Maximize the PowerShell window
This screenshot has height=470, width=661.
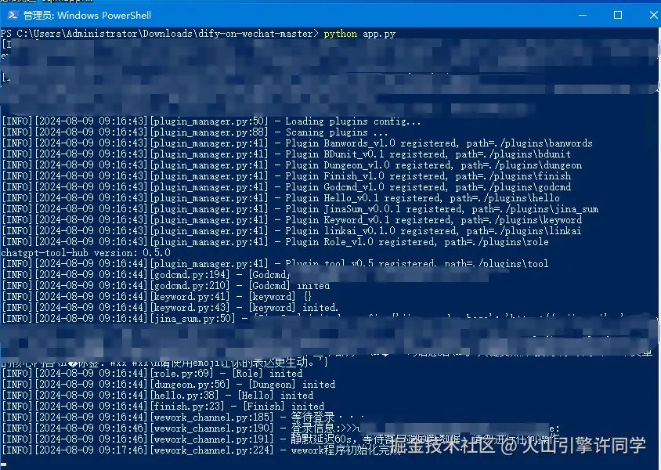pyautogui.click(x=618, y=15)
